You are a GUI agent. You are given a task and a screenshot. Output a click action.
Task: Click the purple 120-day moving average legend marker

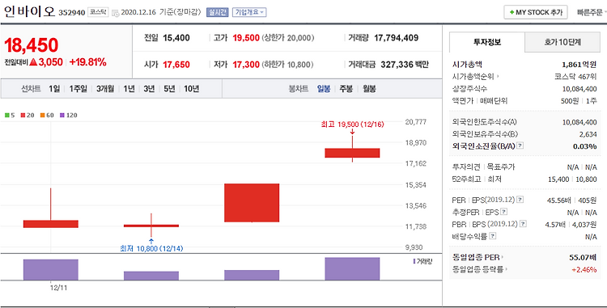[x=62, y=115]
